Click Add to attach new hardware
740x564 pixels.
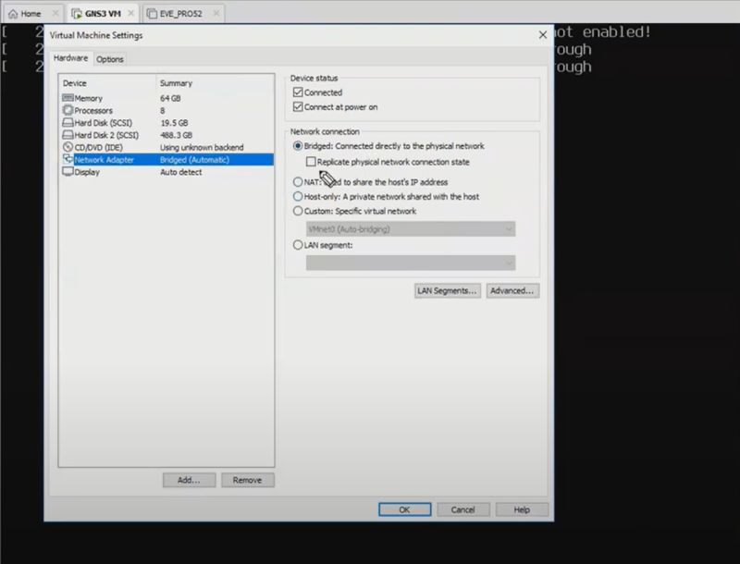[189, 480]
